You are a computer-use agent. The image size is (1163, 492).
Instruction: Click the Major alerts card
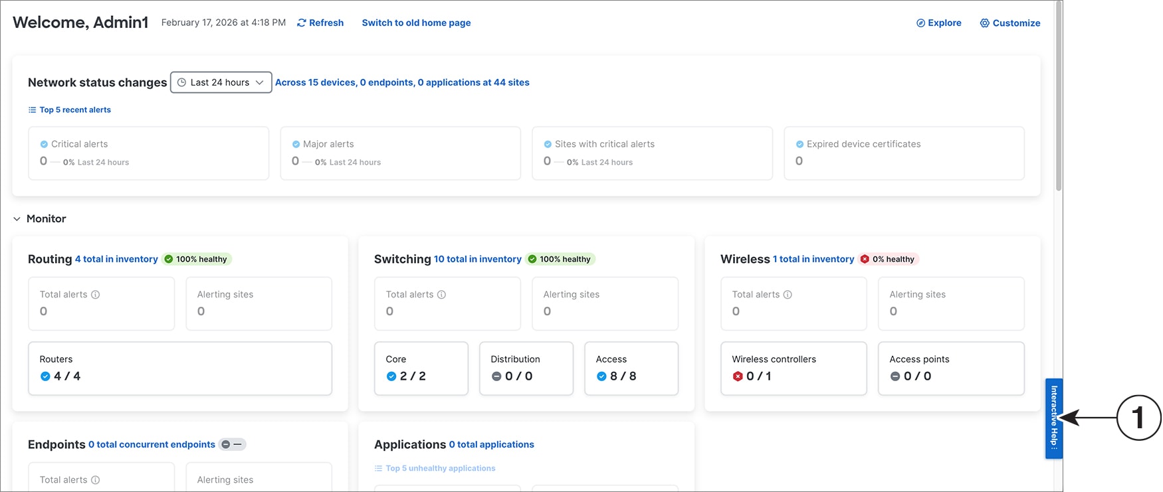[x=400, y=153]
